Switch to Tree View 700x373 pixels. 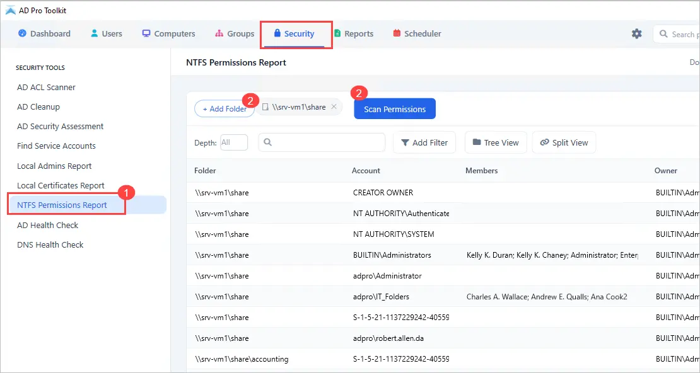click(x=496, y=143)
